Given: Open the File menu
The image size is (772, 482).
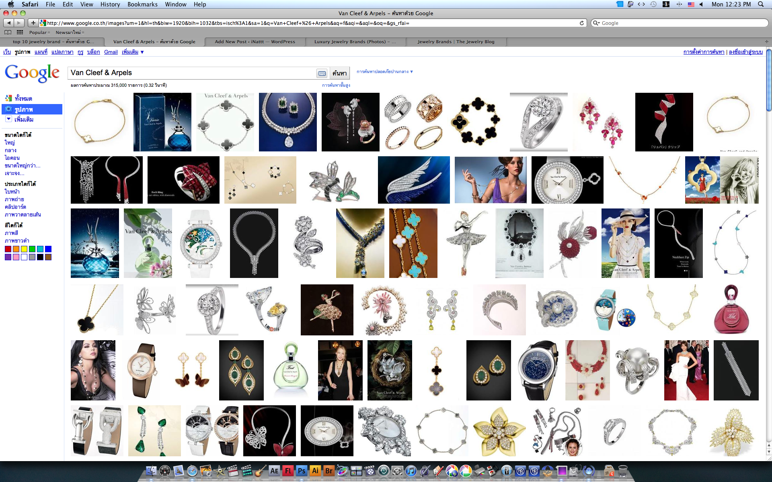Looking at the screenshot, I should [x=50, y=4].
